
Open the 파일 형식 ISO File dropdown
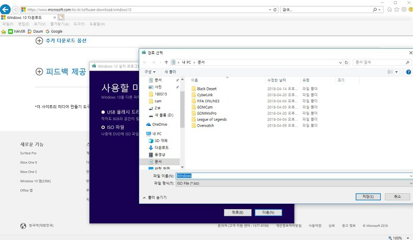(294, 183)
